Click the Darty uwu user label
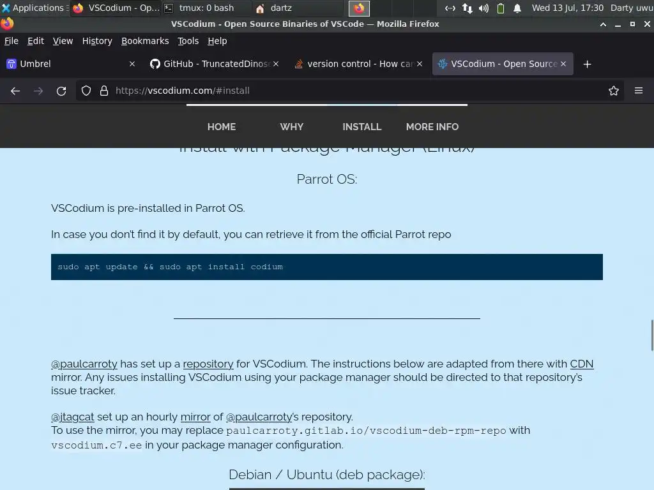The width and height of the screenshot is (654, 490). 632,8
